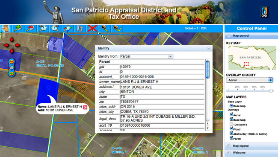Click the Identify dialog vertical scrollbar thumb
Screen dimensions: 278x157
coord(207,70)
